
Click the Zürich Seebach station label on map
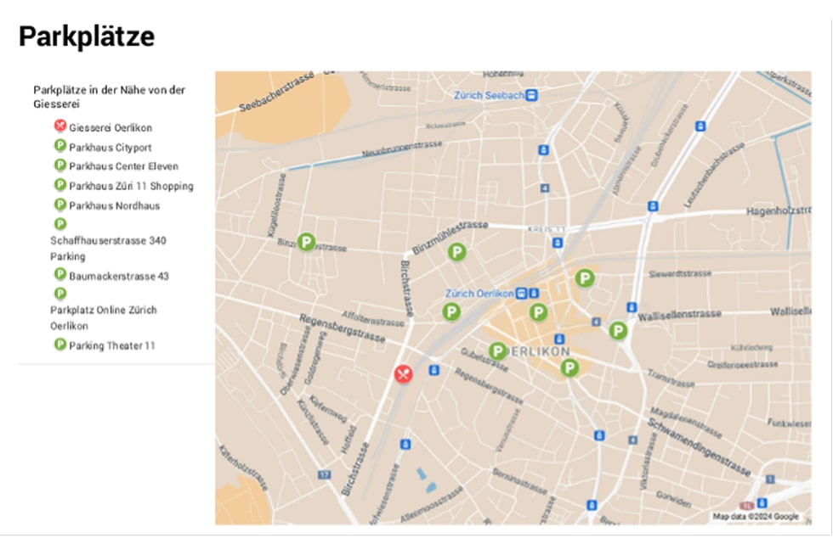coord(489,96)
